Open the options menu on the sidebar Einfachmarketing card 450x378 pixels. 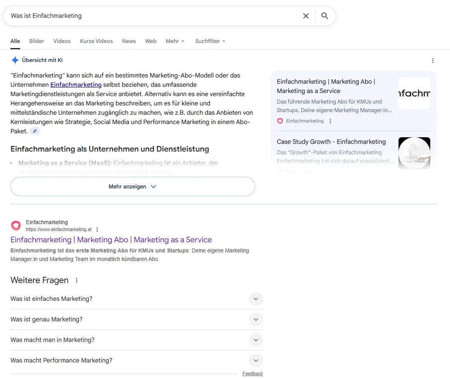(330, 121)
